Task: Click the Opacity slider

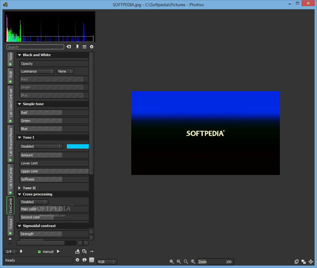Action: [54, 64]
